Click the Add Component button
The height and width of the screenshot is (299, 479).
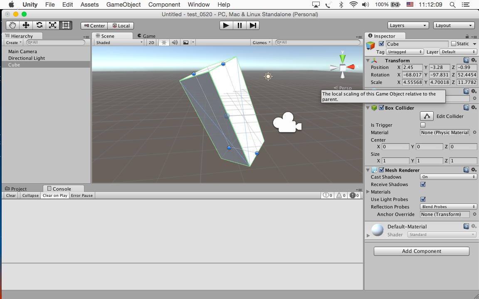point(421,251)
